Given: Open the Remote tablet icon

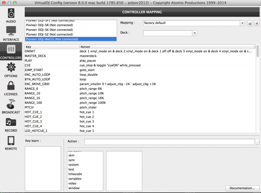Looking at the screenshot, I should (x=11, y=140).
